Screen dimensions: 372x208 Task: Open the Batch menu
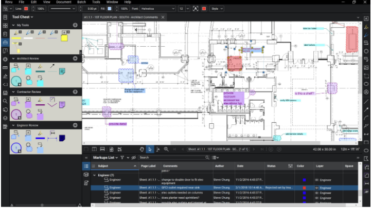(x=82, y=2)
